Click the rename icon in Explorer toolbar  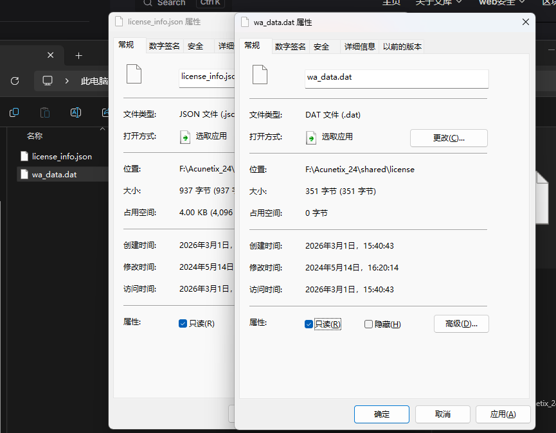coord(76,112)
